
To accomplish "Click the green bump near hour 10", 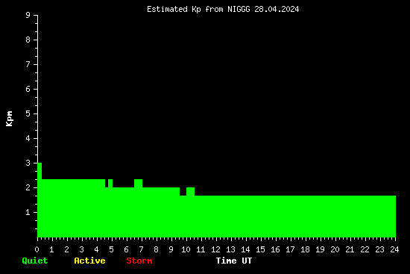I will click(x=190, y=191).
